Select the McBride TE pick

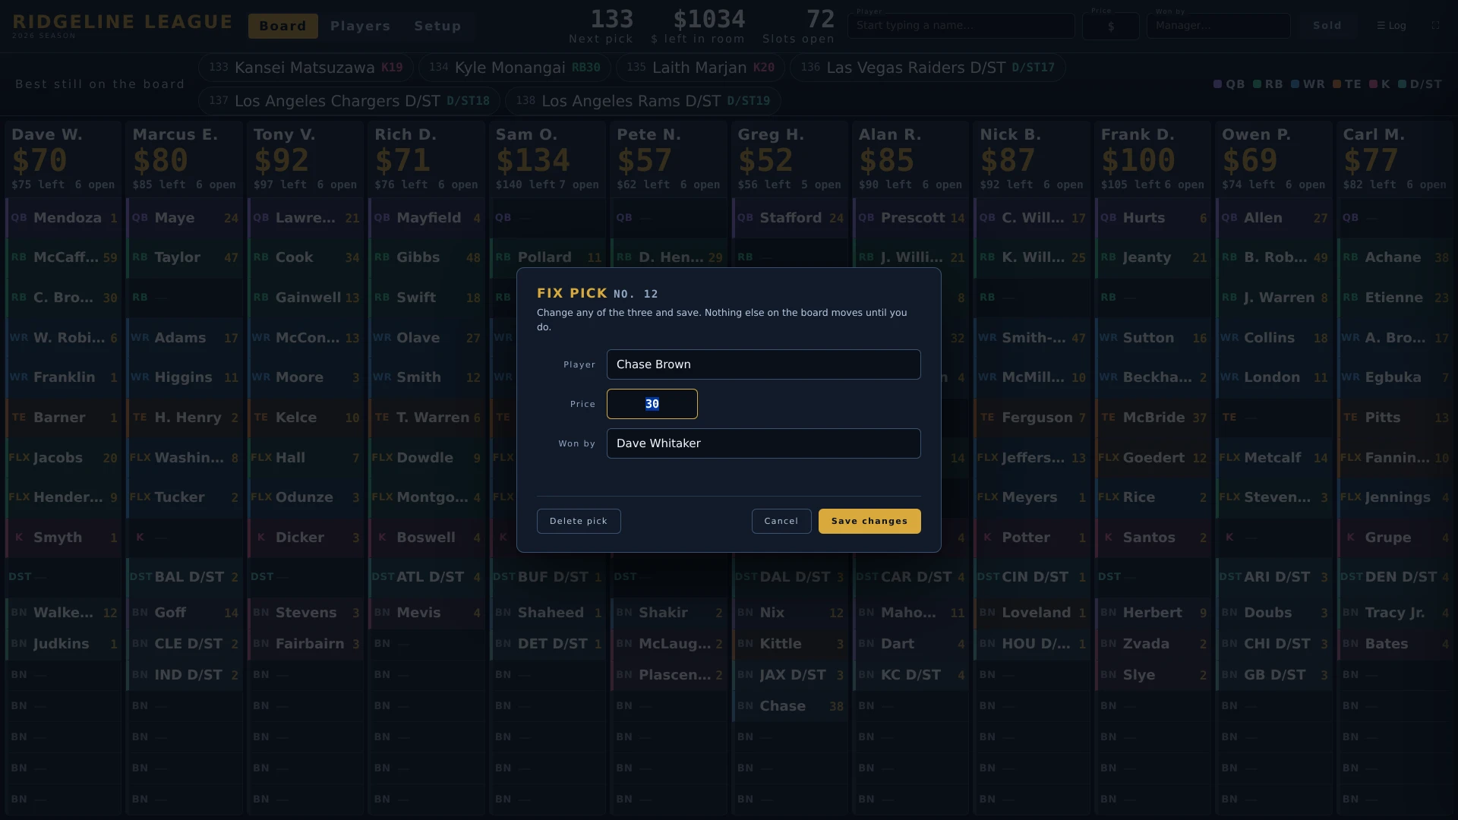point(1153,418)
